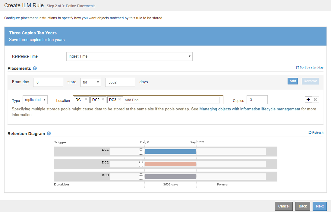Open the store 'for' duration dropdown
Screen dimensions: 331x212
[x=91, y=82]
